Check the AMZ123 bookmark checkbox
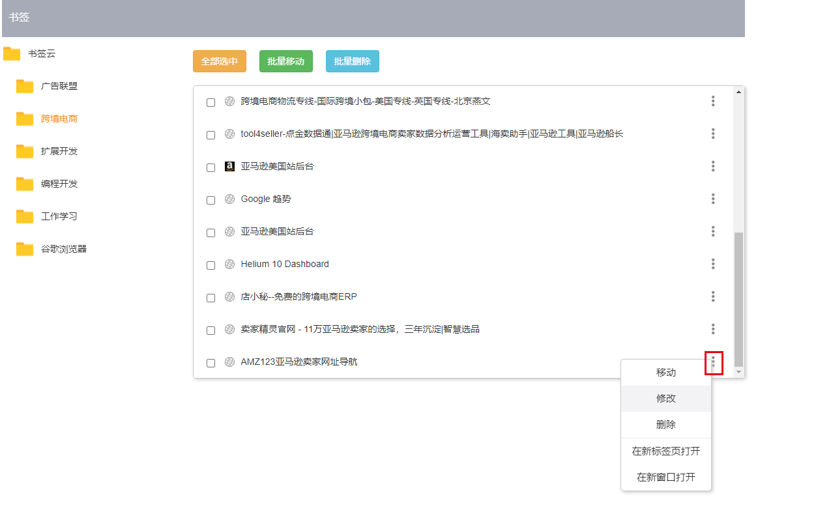831x514 pixels. pyautogui.click(x=211, y=363)
